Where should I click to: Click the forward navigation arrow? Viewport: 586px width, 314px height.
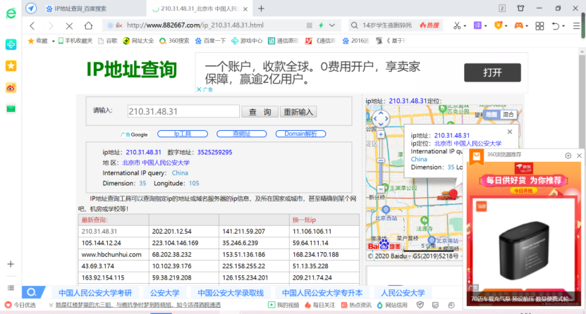tap(51, 26)
